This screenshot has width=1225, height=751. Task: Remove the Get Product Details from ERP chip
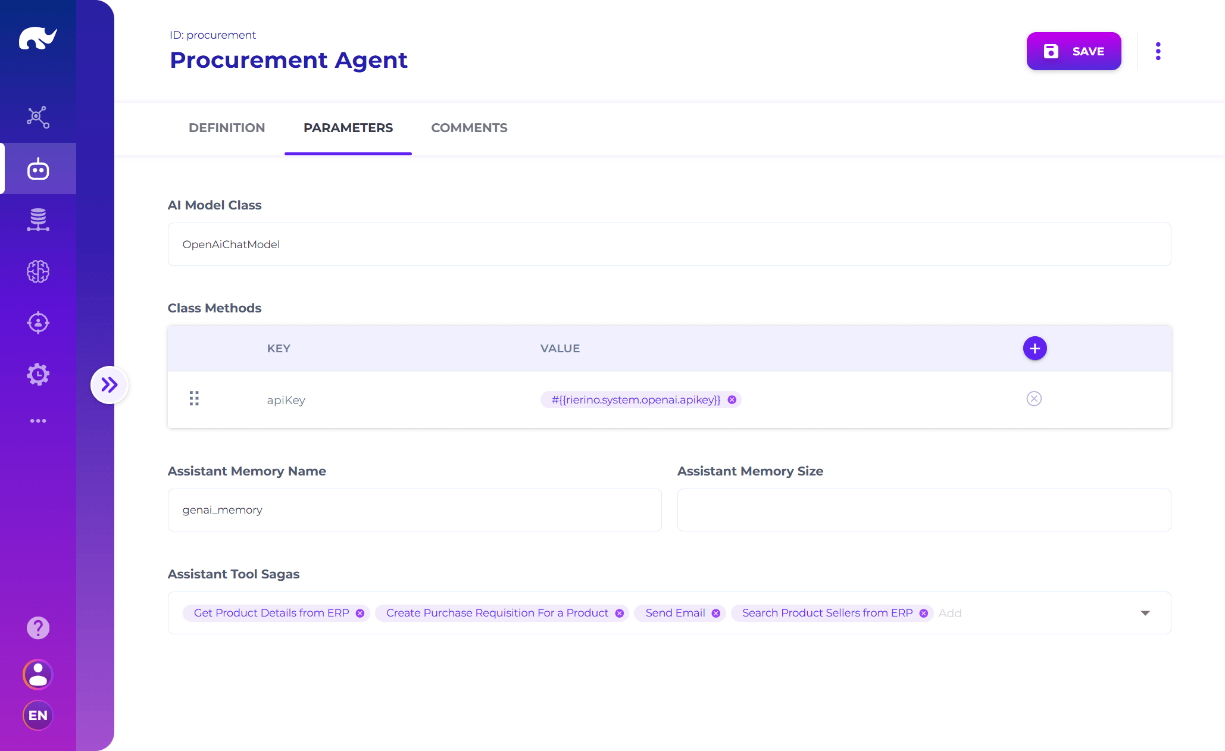click(360, 614)
